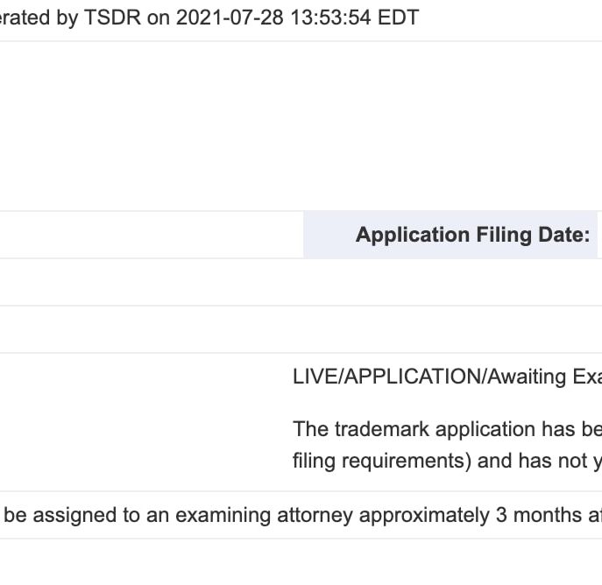Click the words trademark application in the description
This screenshot has width=602, height=585.
435,429
